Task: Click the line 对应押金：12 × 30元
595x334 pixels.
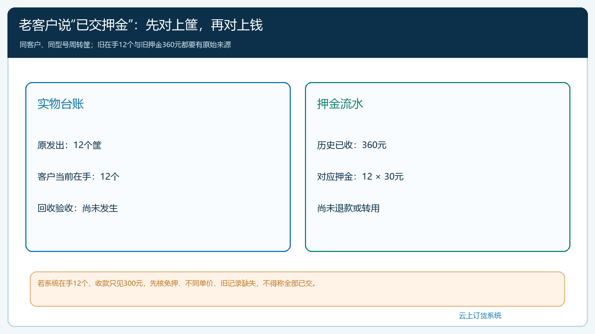Action: pos(360,177)
